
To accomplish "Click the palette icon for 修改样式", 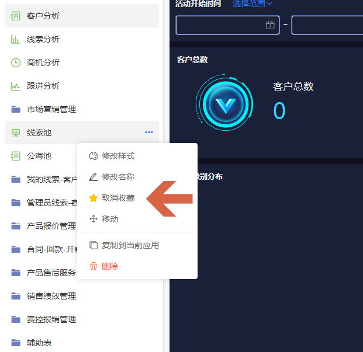I will 94,156.
